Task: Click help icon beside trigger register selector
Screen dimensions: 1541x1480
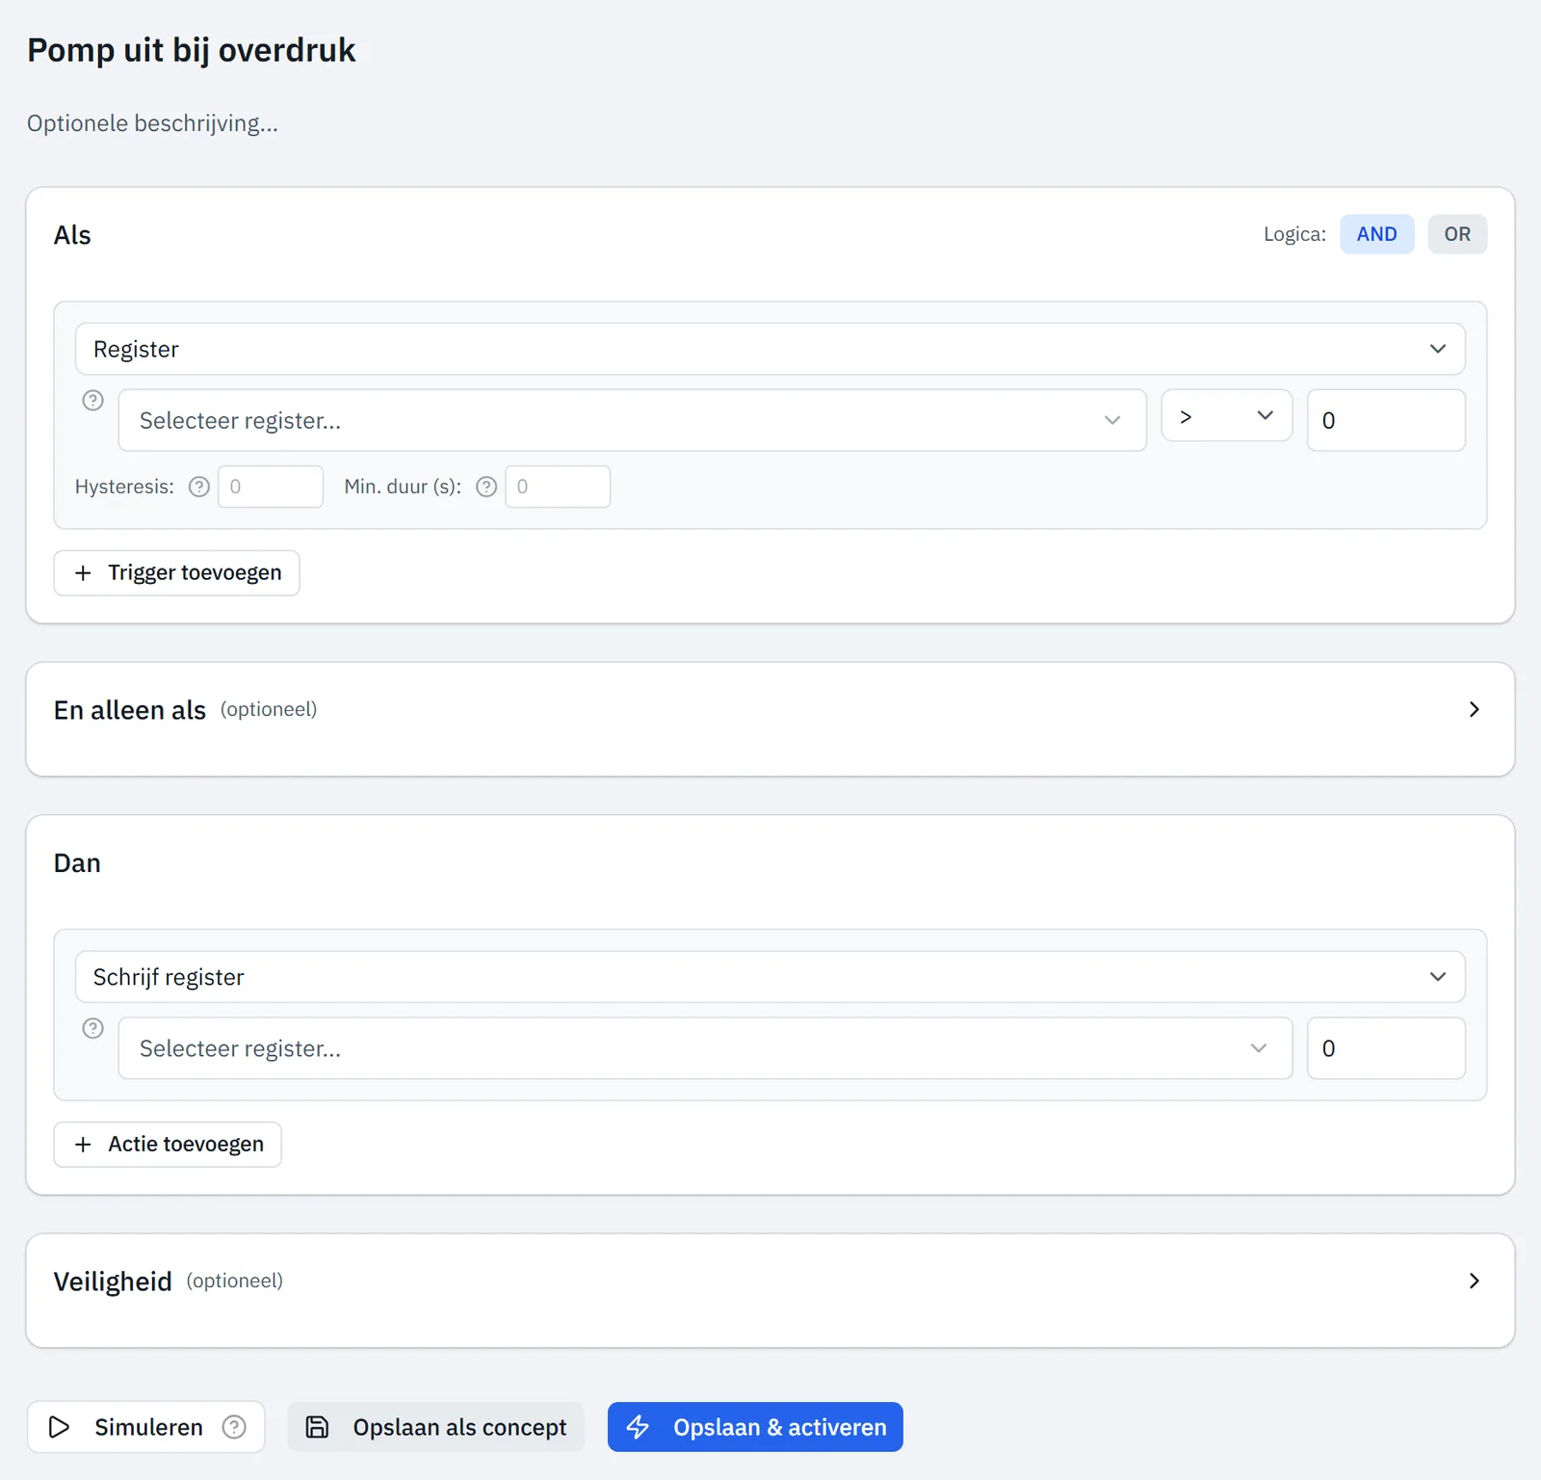Action: (92, 400)
